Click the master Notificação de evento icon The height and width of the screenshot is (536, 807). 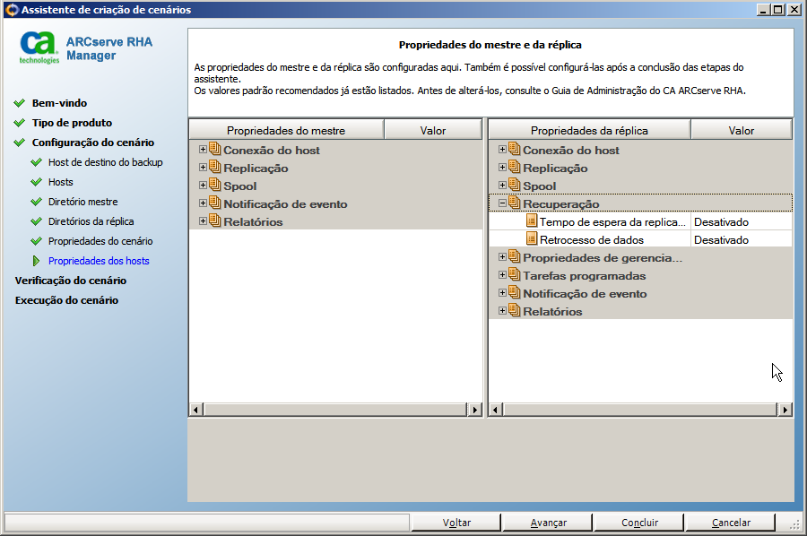coord(215,203)
